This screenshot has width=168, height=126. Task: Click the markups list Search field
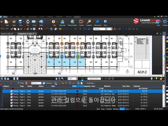pos(36,83)
